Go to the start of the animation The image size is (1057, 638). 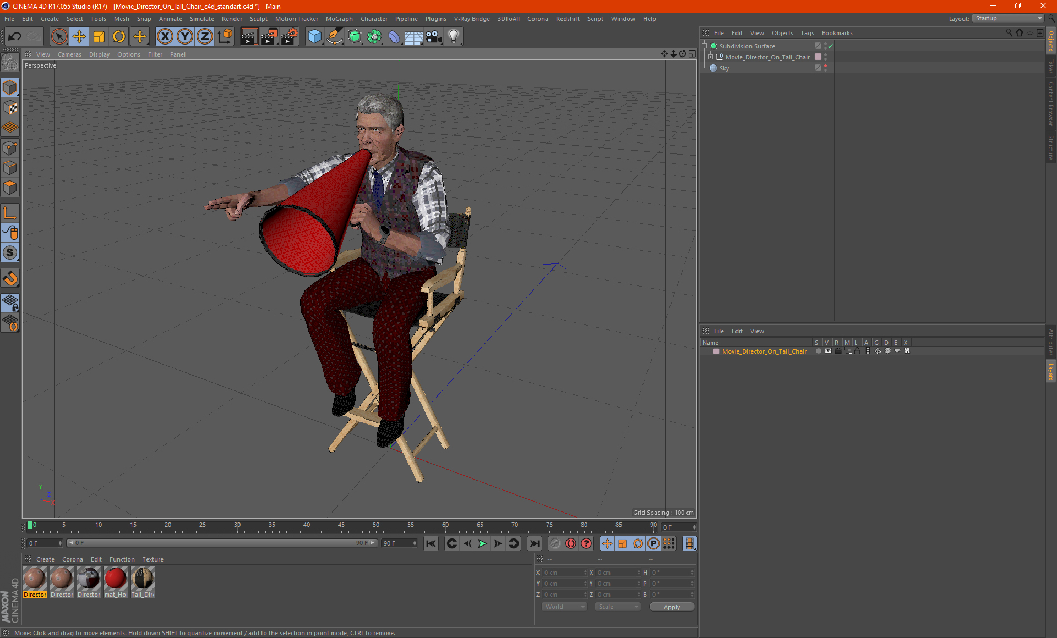[x=431, y=543]
